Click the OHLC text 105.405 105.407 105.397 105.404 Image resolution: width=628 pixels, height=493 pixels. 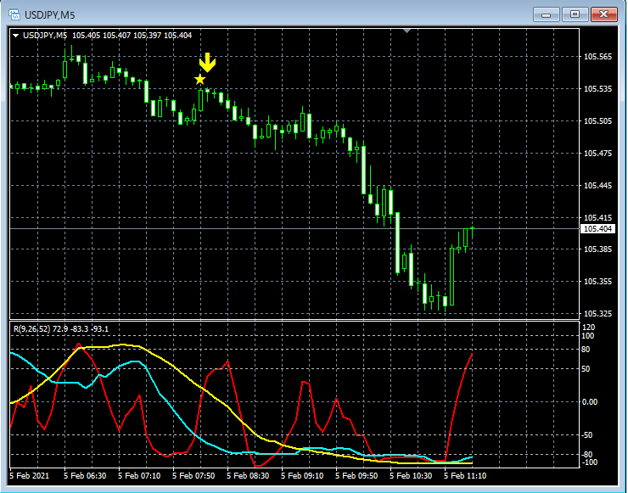tap(132, 36)
